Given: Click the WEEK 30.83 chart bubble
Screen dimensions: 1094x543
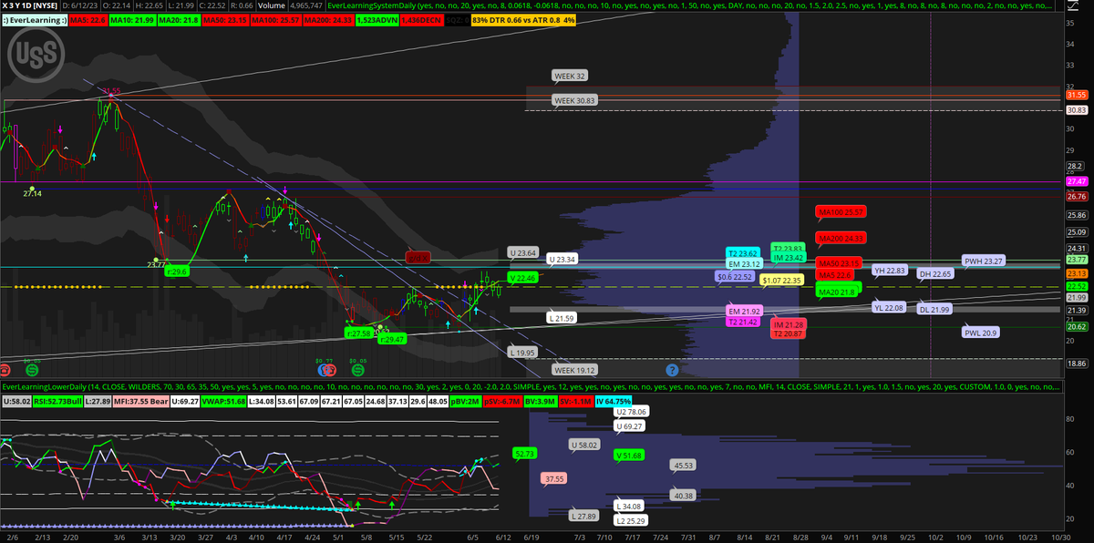Looking at the screenshot, I should coord(575,99).
